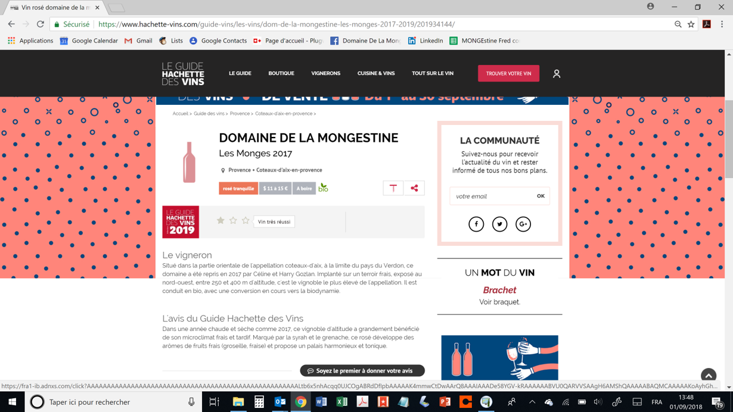The height and width of the screenshot is (412, 733).
Task: Click the Windows Start button
Action: pyautogui.click(x=12, y=402)
